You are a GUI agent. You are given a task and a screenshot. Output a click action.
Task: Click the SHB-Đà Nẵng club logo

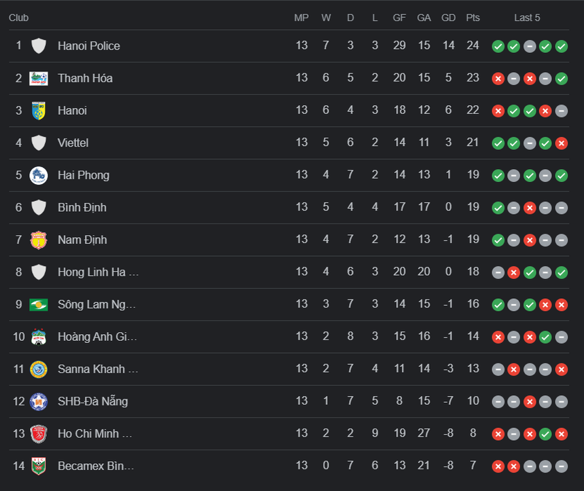point(39,401)
